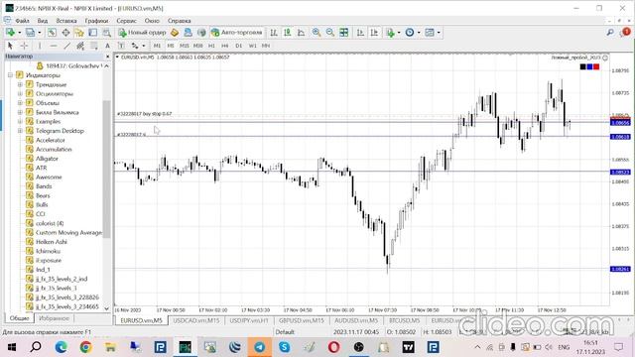Screen dimensions: 635x357
Task: Toggle the Авто-торговля button
Action: (x=237, y=33)
